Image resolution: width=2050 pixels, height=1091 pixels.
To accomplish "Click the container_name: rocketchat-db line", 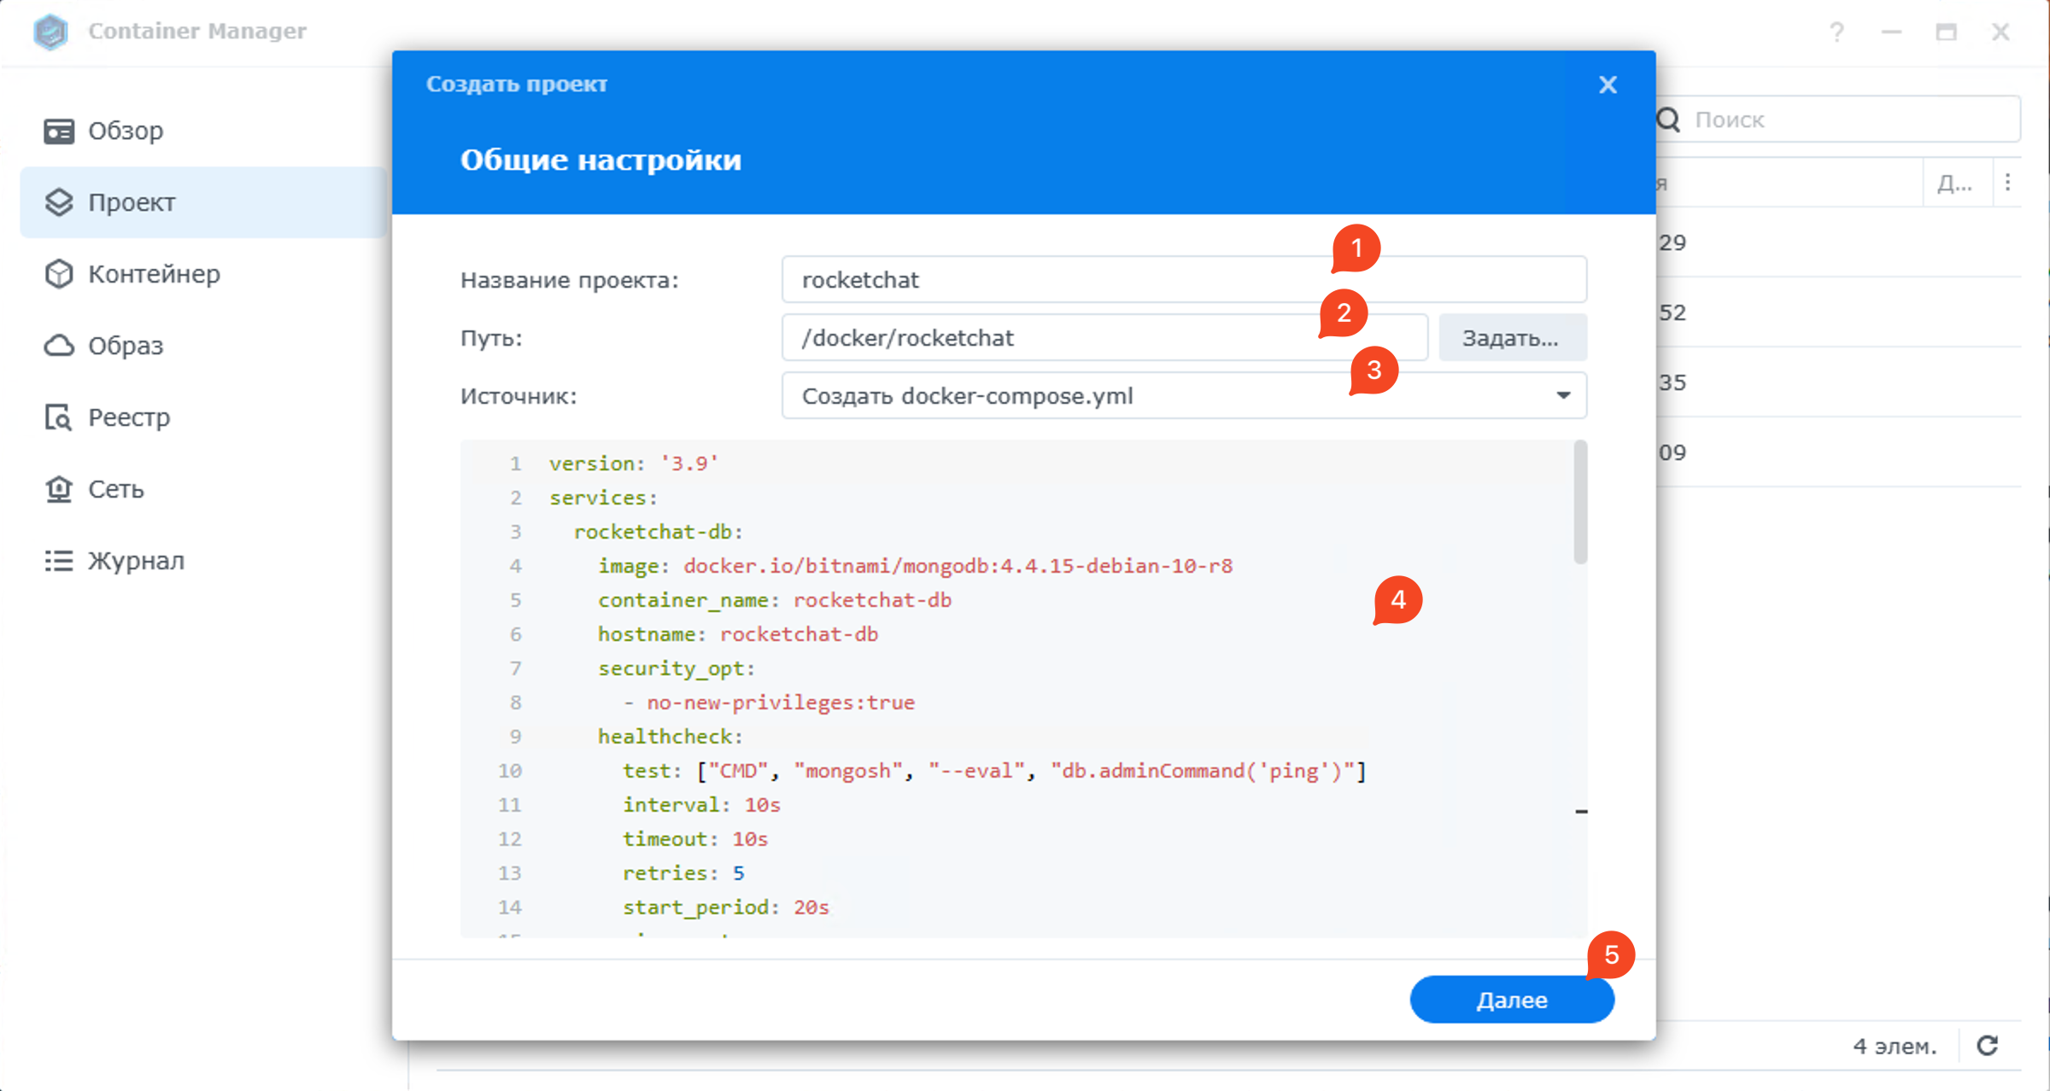I will (x=774, y=600).
